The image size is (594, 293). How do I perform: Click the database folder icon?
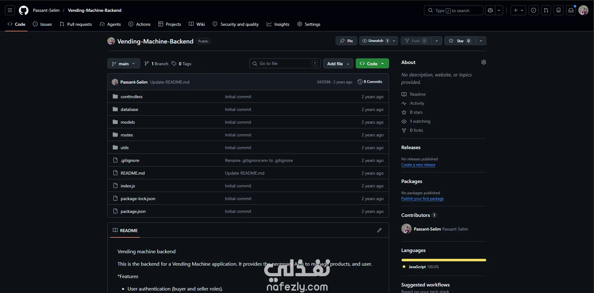tap(115, 109)
